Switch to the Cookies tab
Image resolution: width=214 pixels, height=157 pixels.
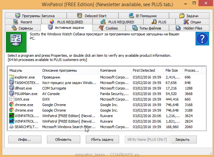coord(109,28)
